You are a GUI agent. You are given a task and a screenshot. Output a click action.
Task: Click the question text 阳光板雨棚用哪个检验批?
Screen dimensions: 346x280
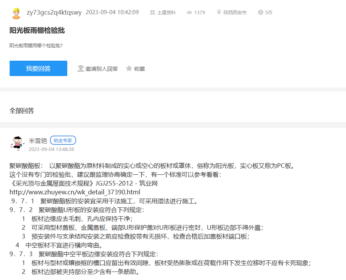coord(36,46)
